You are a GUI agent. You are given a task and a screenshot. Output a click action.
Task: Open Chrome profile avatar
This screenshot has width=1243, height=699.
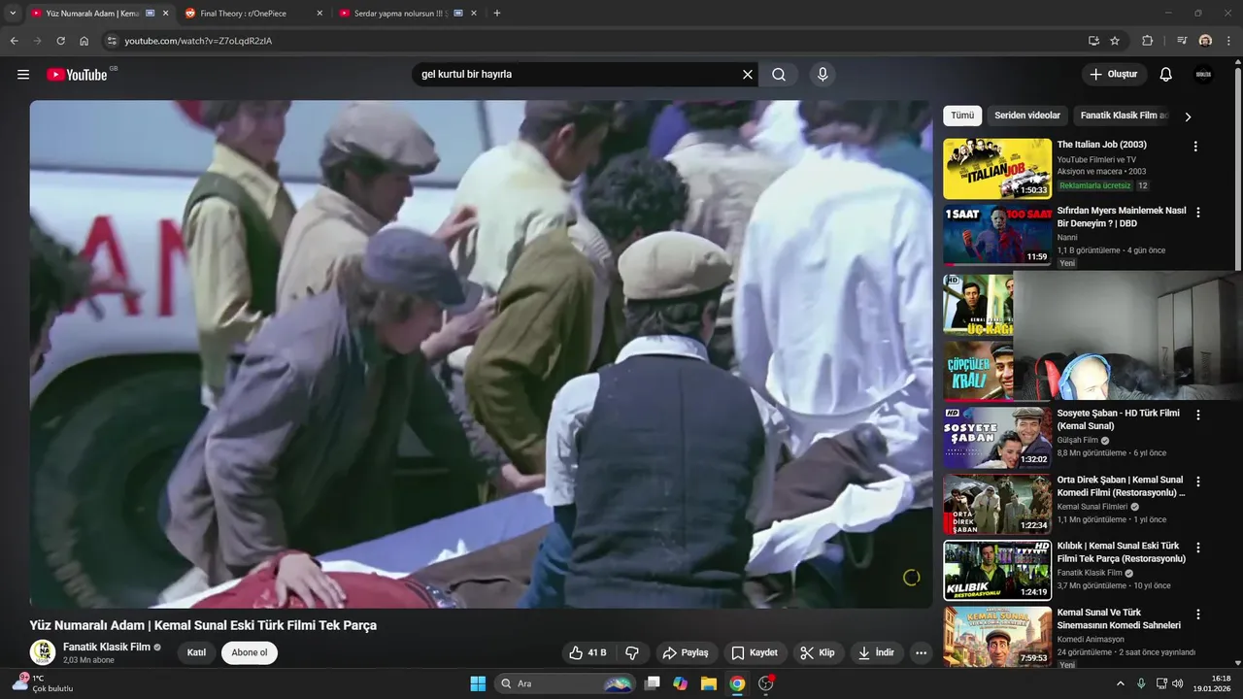pyautogui.click(x=1205, y=41)
